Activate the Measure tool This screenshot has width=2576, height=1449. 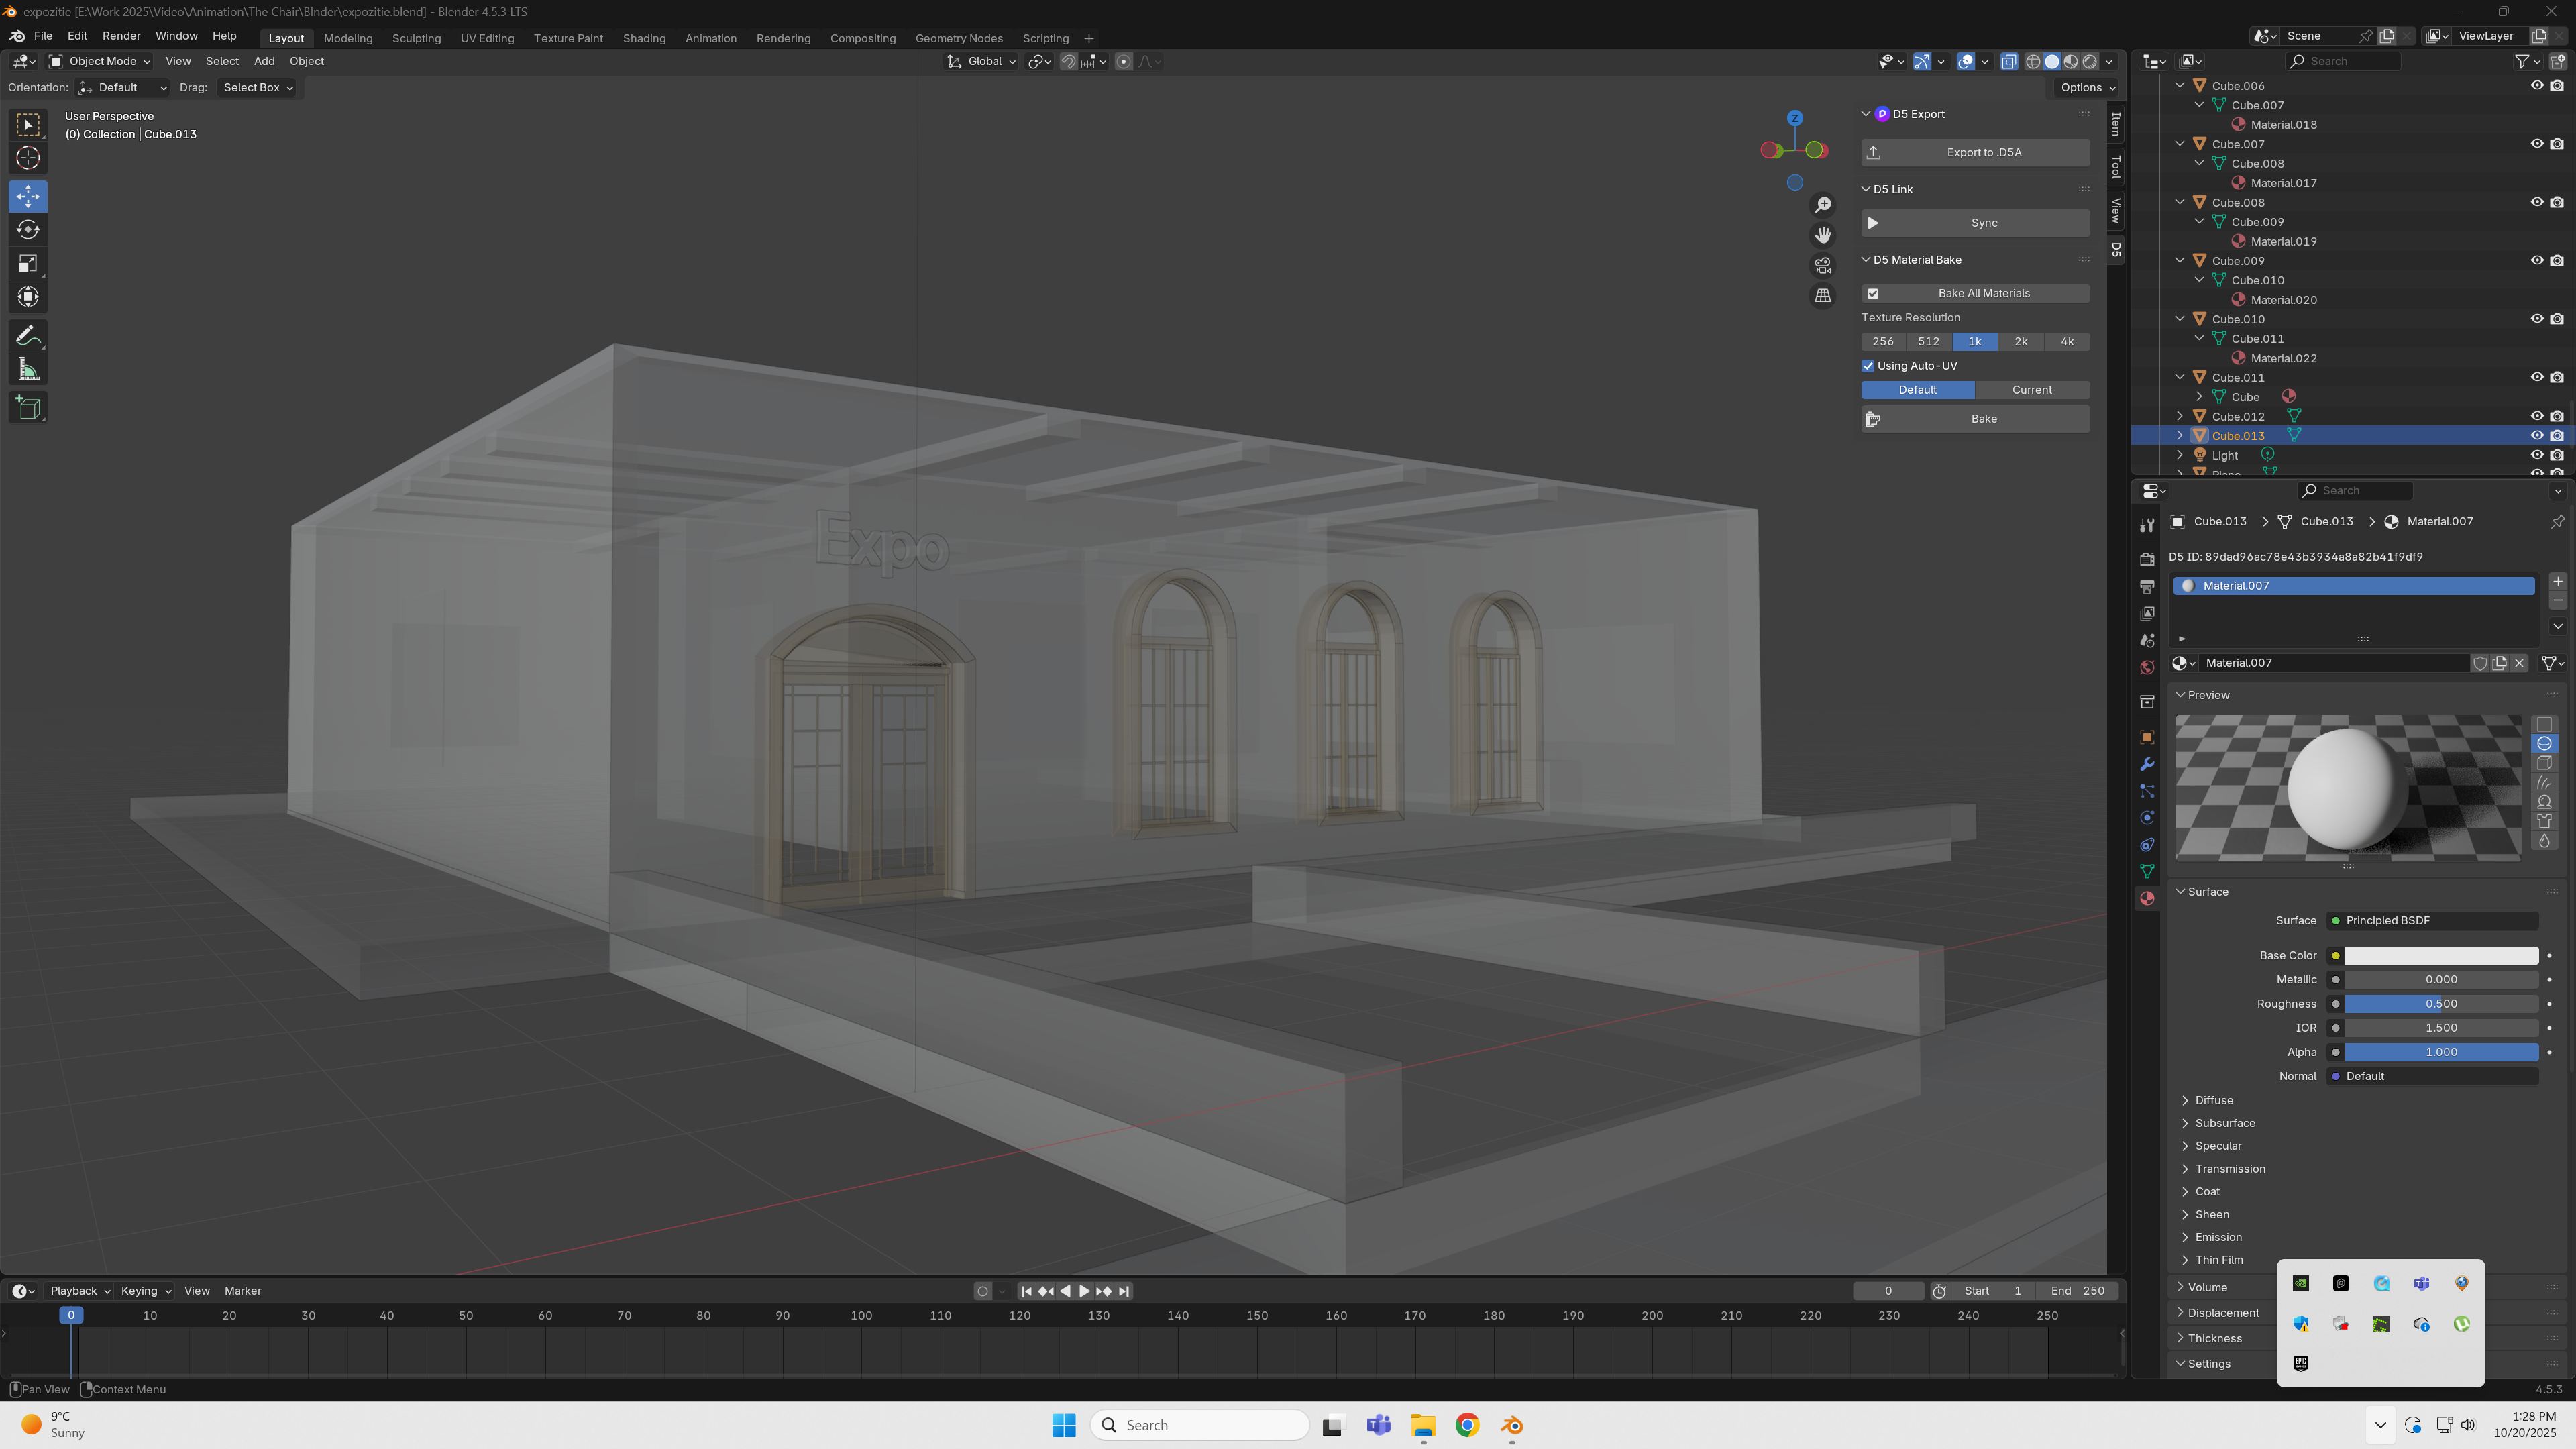pos(28,371)
